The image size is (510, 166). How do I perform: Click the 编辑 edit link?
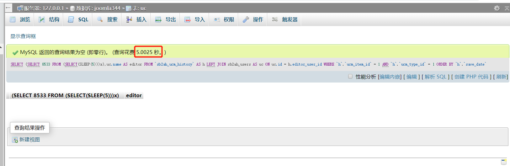tap(412, 77)
